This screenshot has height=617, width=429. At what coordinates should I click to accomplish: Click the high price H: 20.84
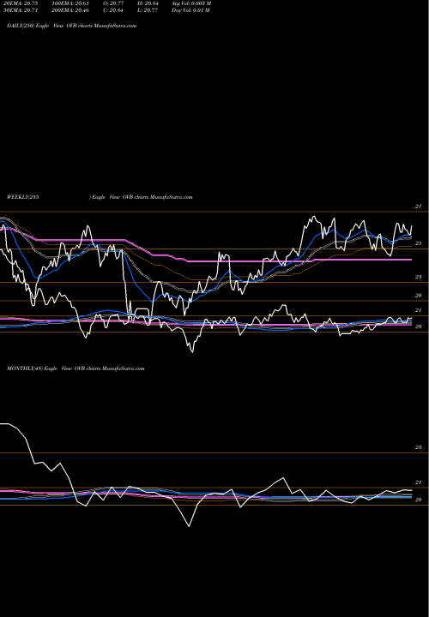(148, 3)
